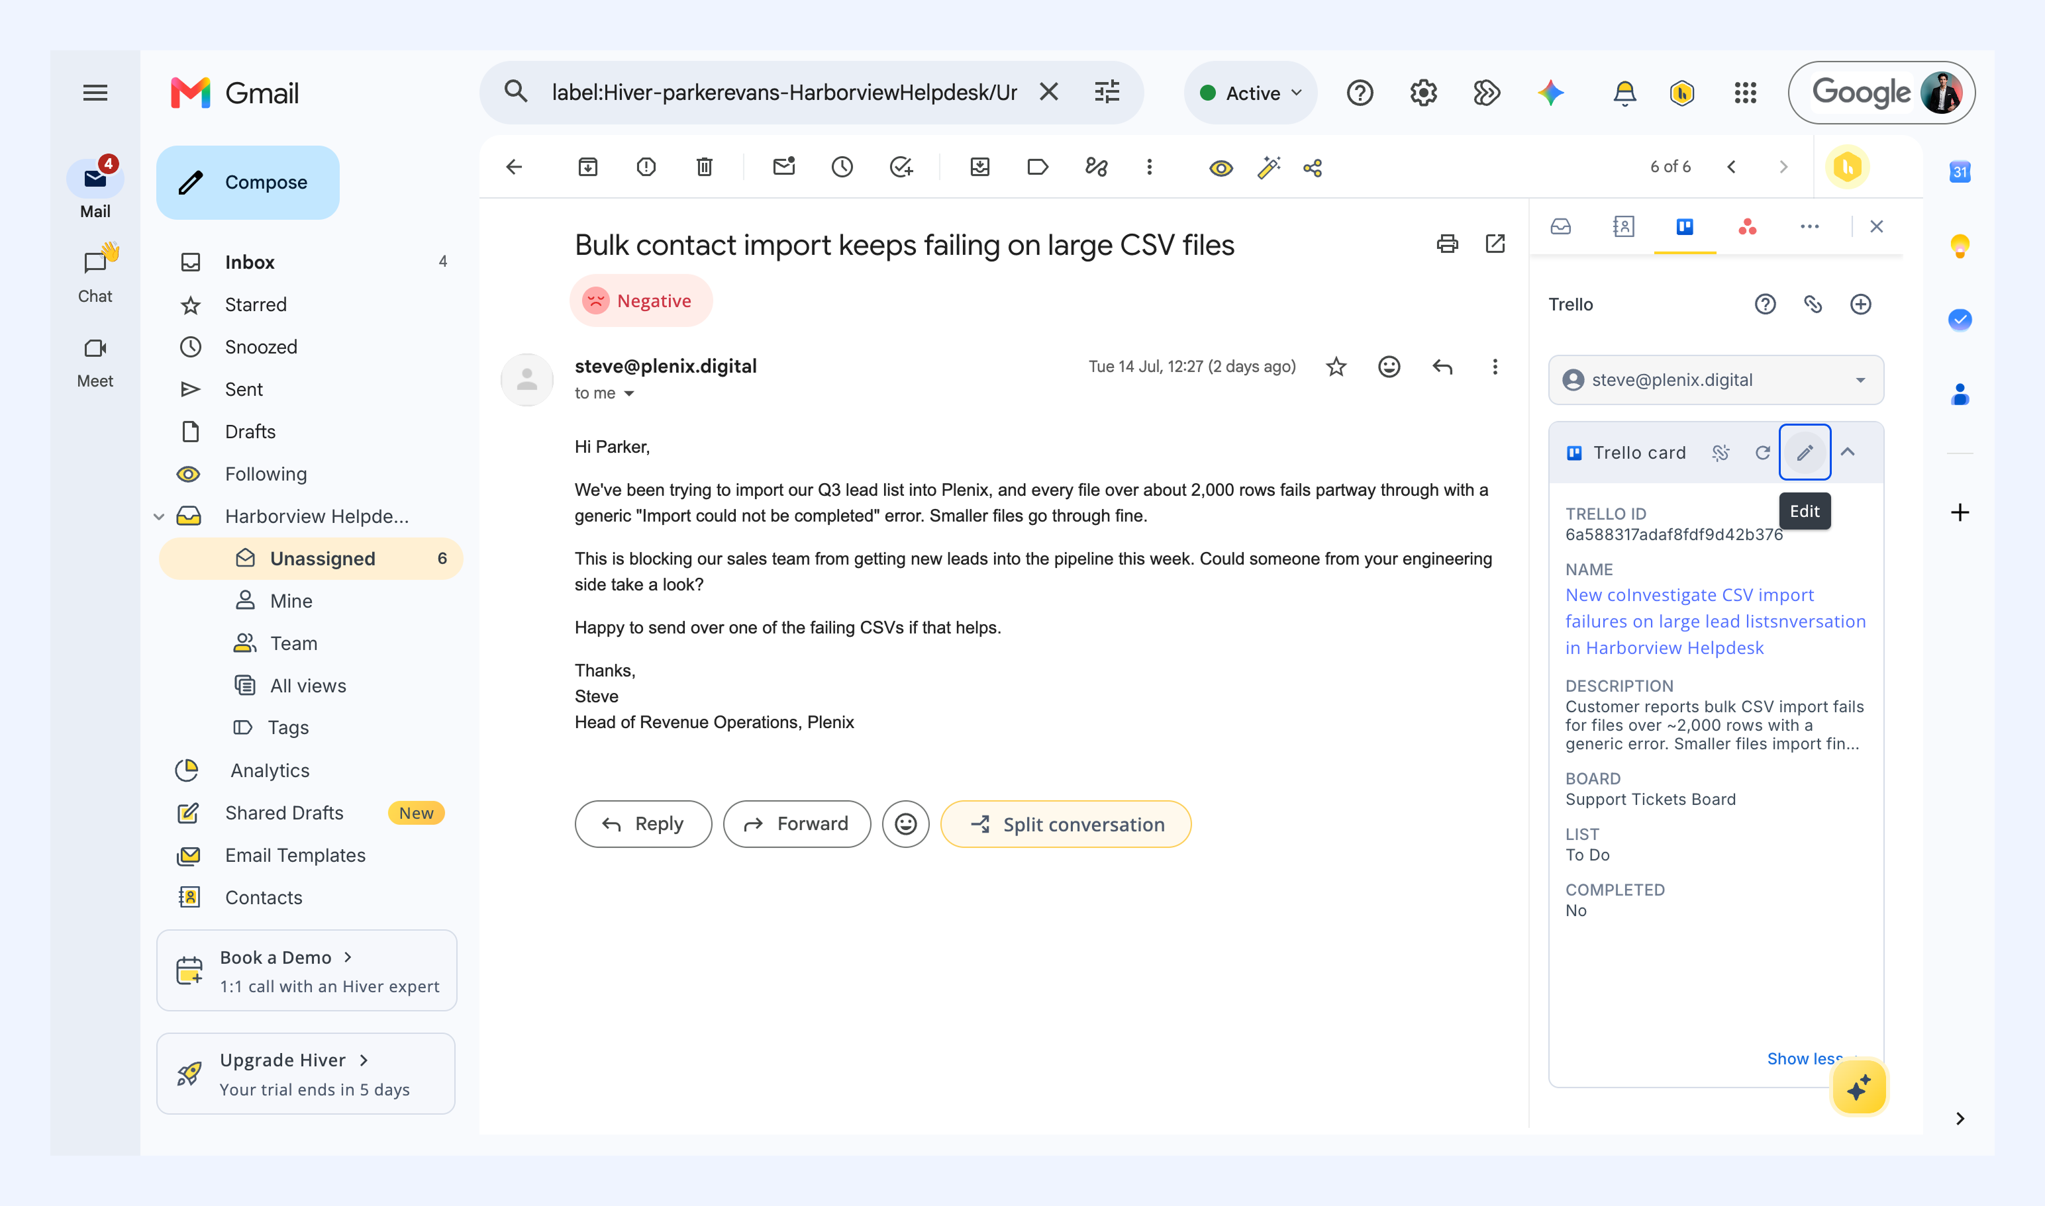
Task: Open Google apps grid
Action: [x=1746, y=93]
